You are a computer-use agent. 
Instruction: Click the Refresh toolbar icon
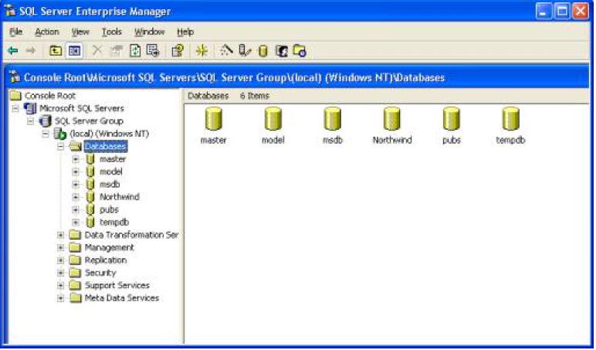136,51
